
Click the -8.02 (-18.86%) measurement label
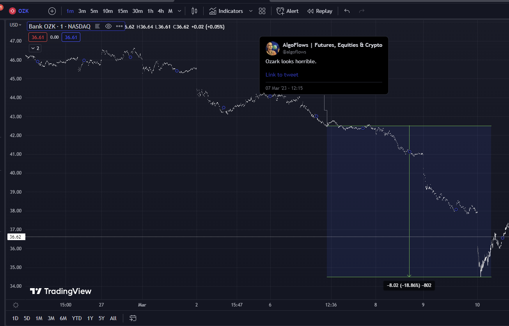[409, 286]
